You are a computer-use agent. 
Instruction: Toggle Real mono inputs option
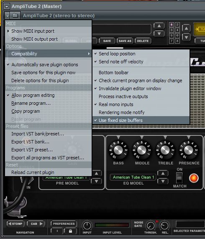(x=141, y=104)
